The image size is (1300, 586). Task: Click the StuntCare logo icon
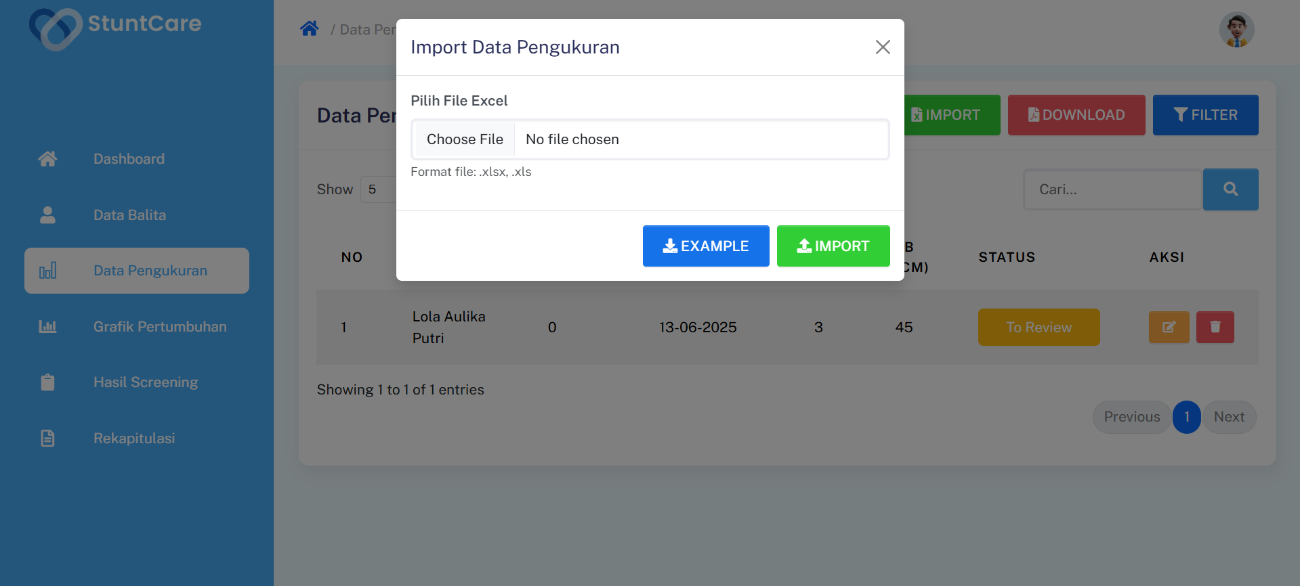point(54,29)
